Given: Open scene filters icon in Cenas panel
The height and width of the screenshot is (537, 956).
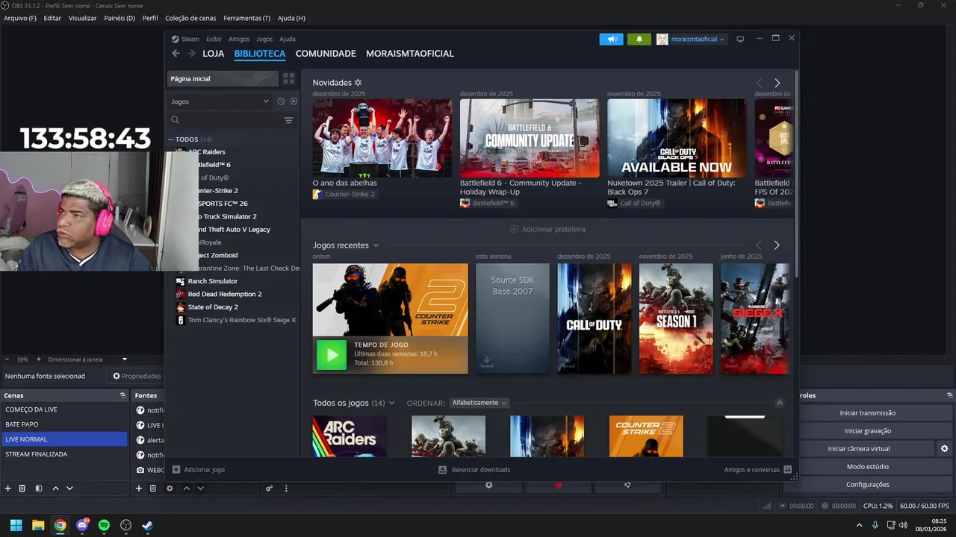Looking at the screenshot, I should 38,489.
